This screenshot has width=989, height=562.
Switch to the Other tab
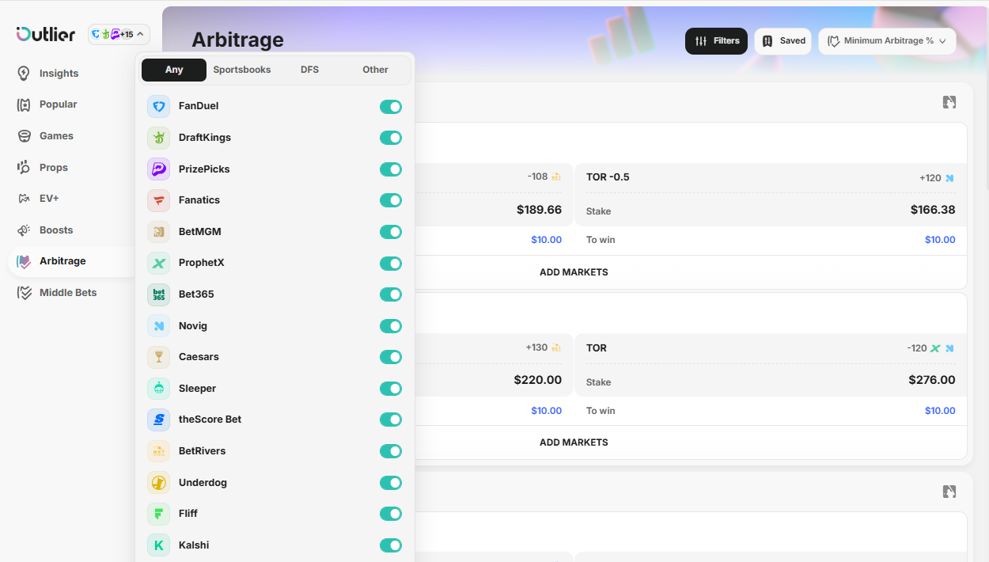375,70
